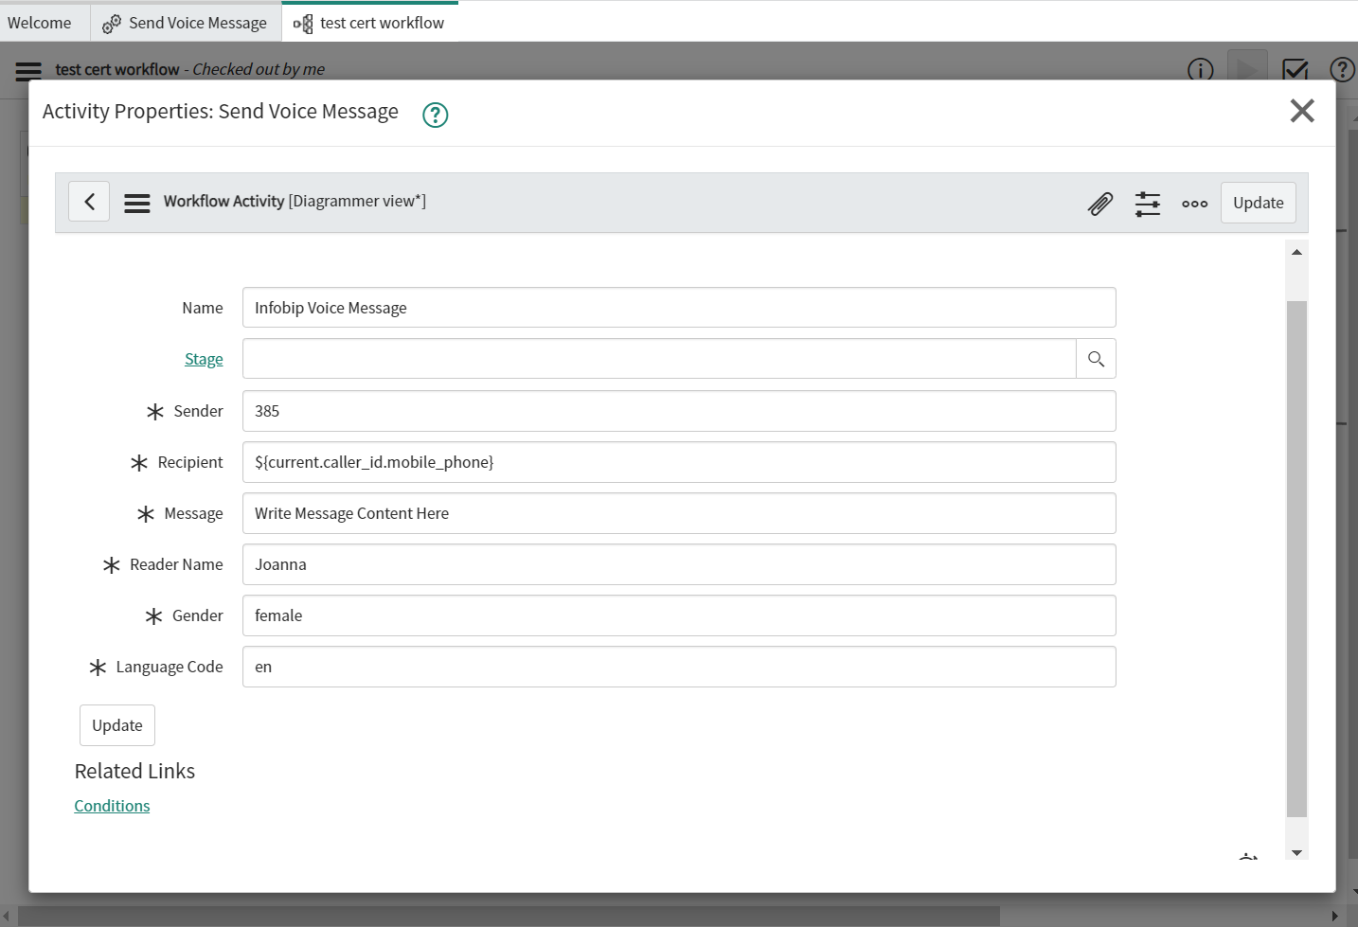The image size is (1358, 927).
Task: Click the Stage lookup magnifier icon
Action: (x=1096, y=359)
